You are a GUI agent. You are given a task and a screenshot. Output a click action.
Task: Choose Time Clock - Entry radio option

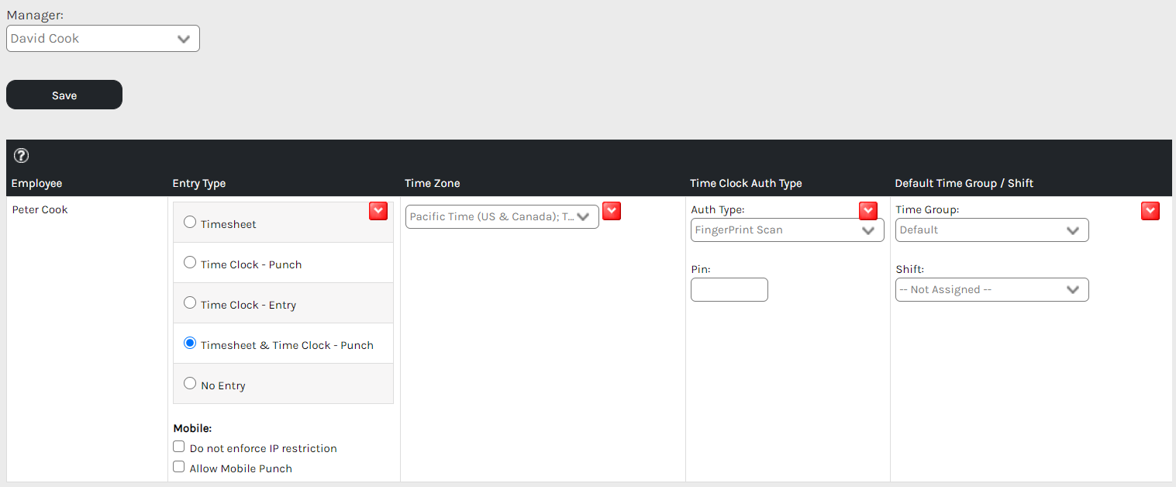pyautogui.click(x=190, y=303)
